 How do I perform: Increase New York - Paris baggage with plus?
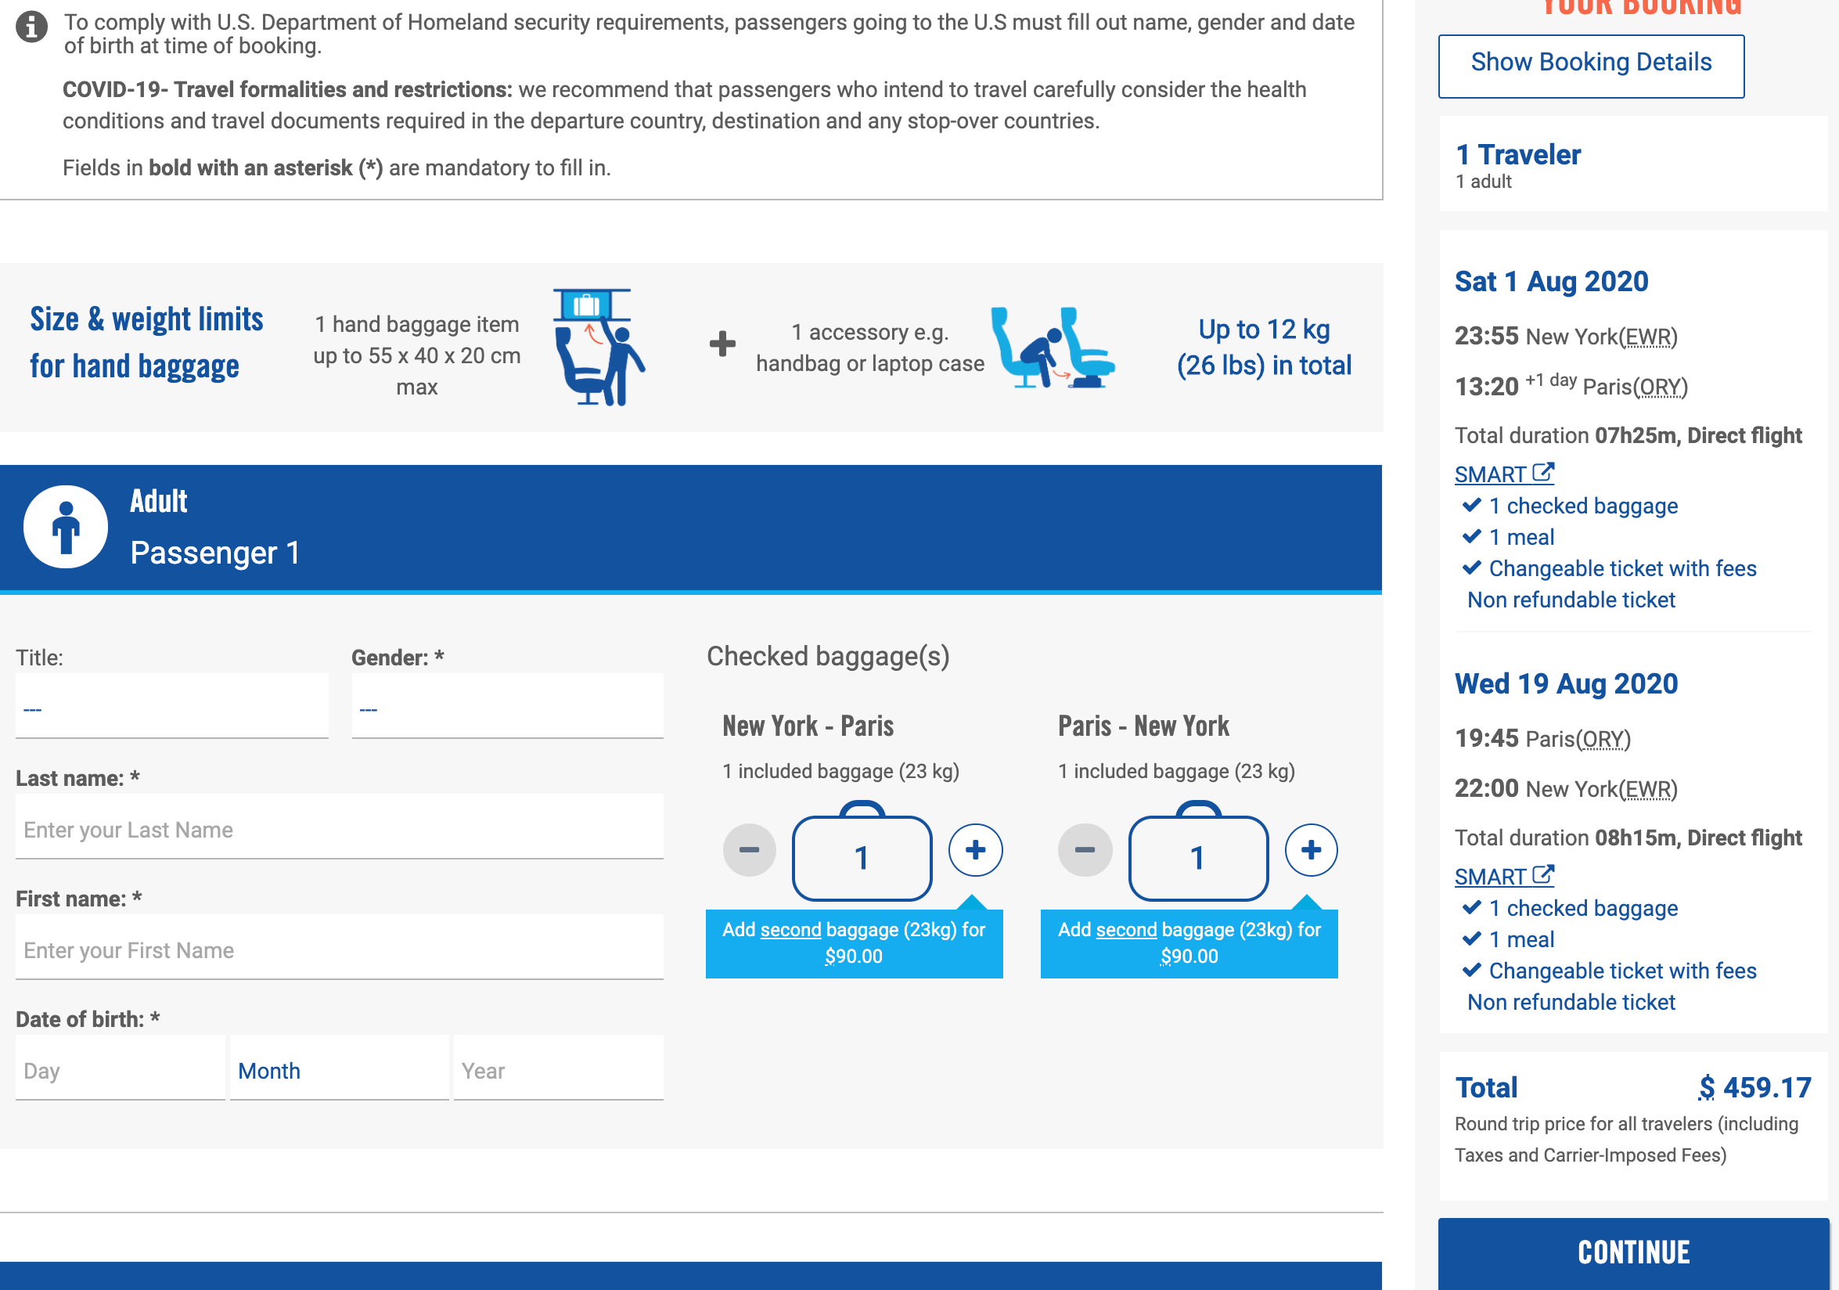975,850
